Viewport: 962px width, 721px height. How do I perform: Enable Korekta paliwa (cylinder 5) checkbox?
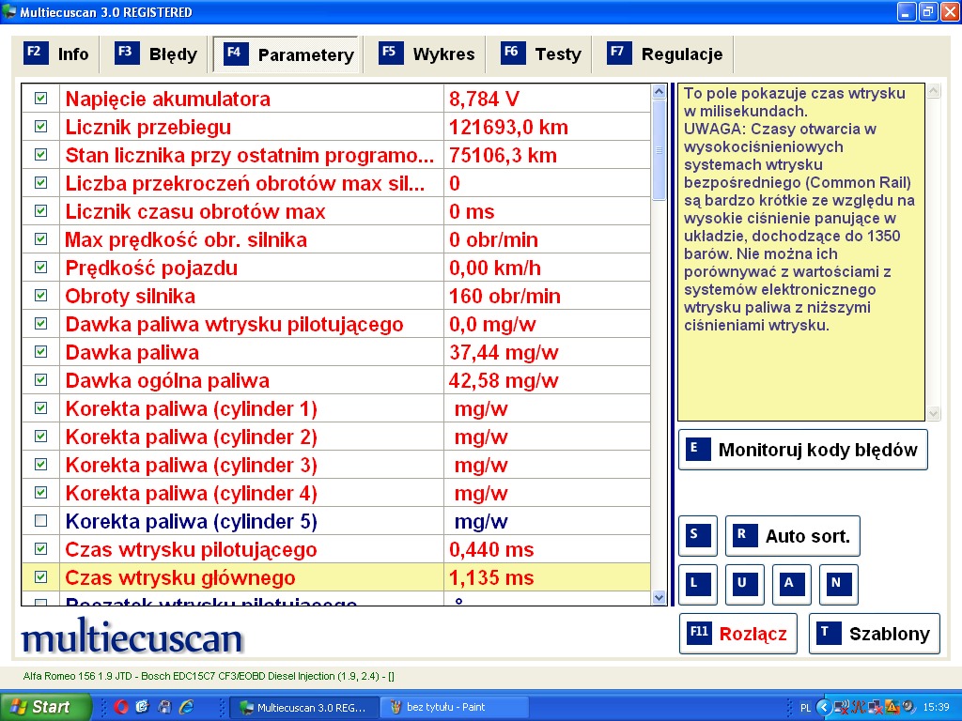(x=40, y=521)
